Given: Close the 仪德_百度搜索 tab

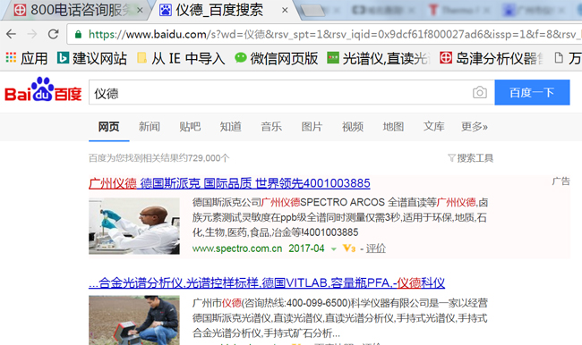Looking at the screenshot, I should tap(285, 11).
